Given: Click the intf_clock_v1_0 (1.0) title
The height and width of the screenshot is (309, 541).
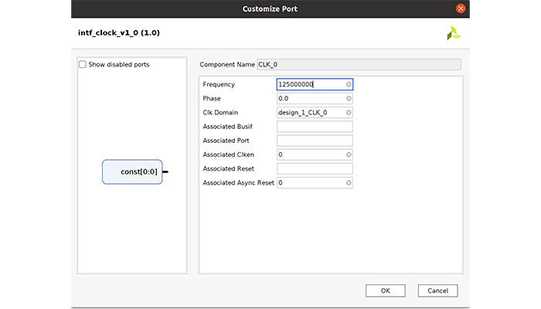Looking at the screenshot, I should click(119, 32).
